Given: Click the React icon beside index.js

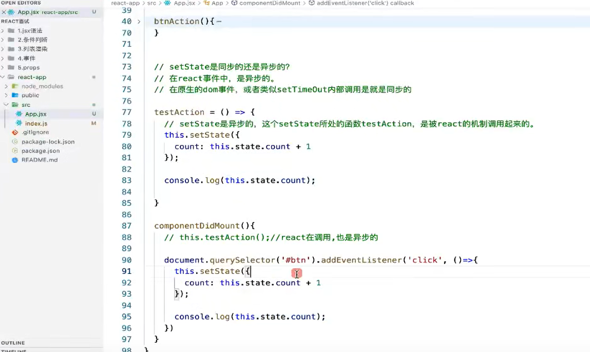Looking at the screenshot, I should [18, 123].
